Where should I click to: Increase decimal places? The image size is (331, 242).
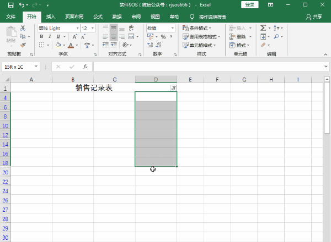click(x=150, y=45)
